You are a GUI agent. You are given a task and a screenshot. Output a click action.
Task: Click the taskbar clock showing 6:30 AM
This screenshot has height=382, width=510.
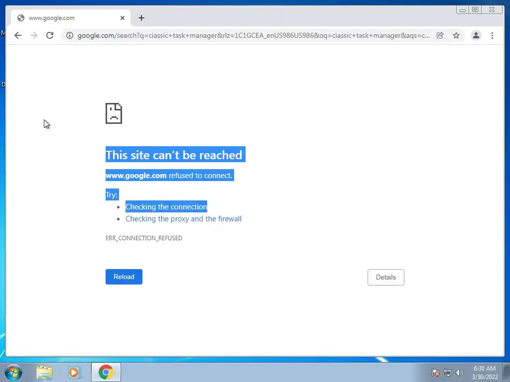tap(485, 373)
